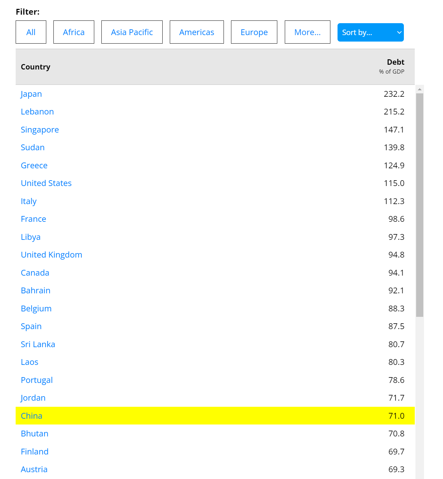Open the United States link
Image resolution: width=443 pixels, height=479 pixels.
46,183
